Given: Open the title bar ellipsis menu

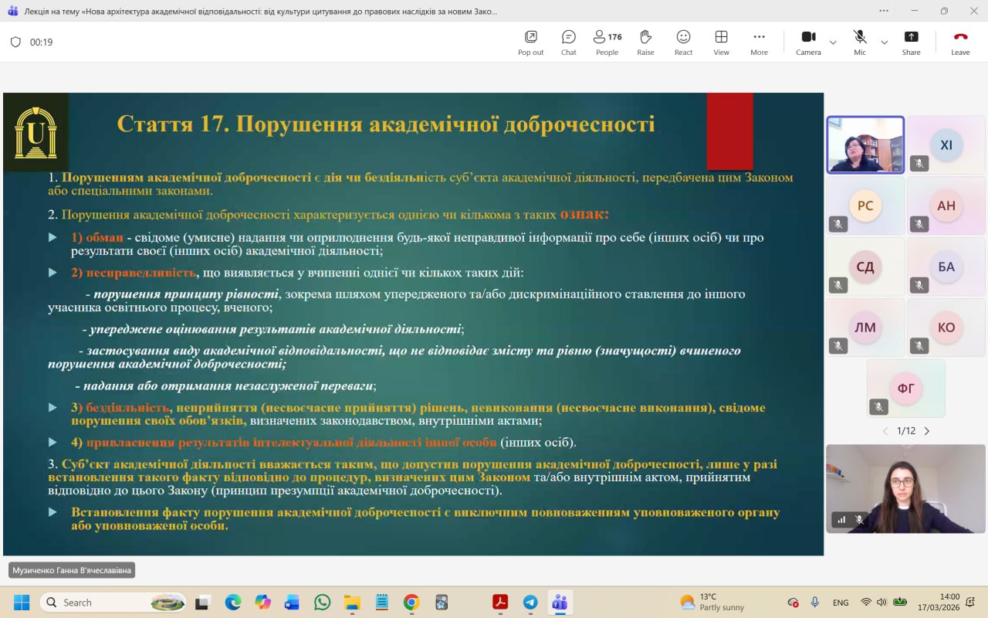Looking at the screenshot, I should [884, 11].
